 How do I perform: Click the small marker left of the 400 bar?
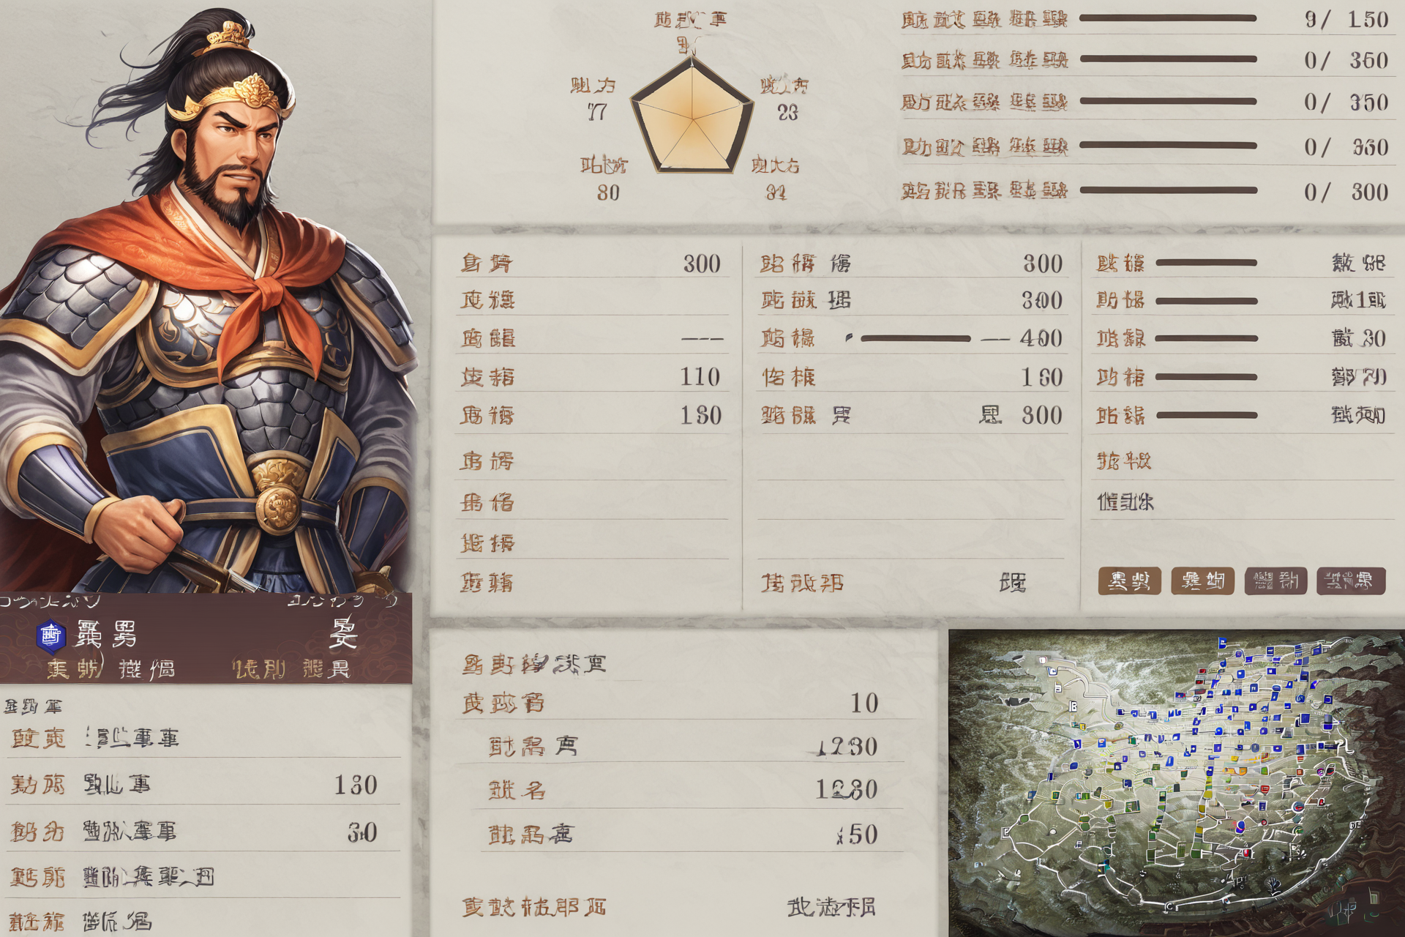click(x=849, y=337)
